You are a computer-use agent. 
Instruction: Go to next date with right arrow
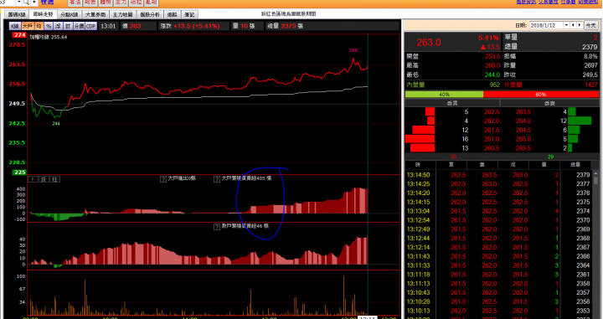click(580, 25)
